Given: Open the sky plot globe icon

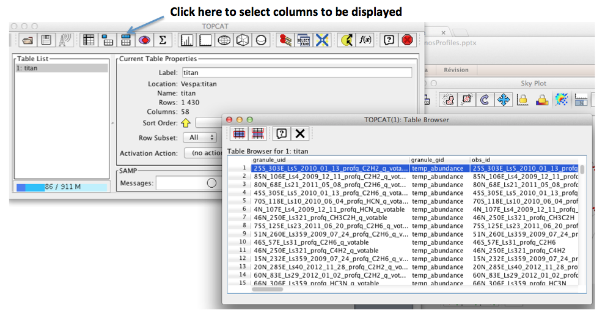Looking at the screenshot, I should [224, 40].
